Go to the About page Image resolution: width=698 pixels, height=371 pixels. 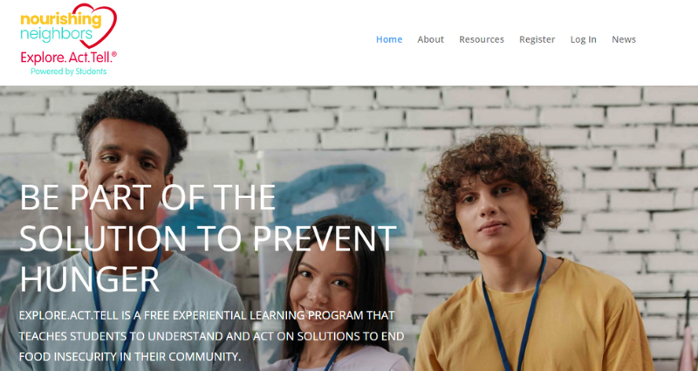tap(430, 39)
